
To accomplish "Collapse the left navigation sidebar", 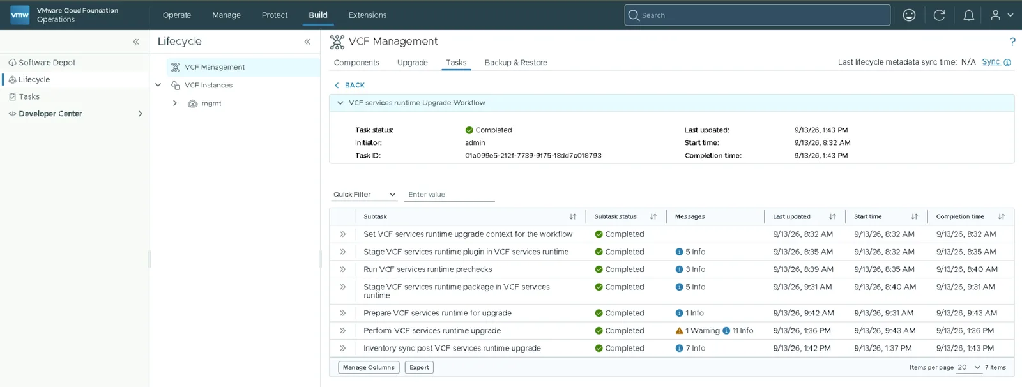I will coord(136,42).
